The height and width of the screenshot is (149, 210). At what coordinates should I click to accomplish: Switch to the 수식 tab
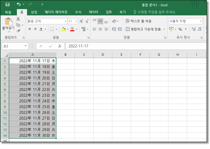pyautogui.click(x=78, y=12)
